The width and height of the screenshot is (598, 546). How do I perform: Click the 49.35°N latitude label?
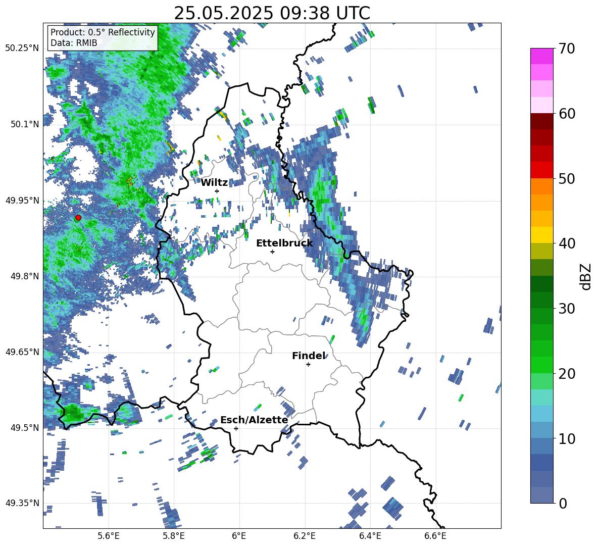[x=22, y=503]
